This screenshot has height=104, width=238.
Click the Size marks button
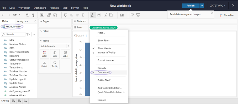[55, 54]
